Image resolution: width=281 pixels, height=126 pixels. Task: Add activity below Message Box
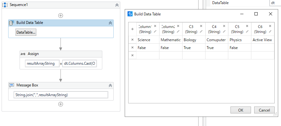click(x=61, y=104)
